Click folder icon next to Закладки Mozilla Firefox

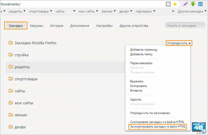[11, 43]
